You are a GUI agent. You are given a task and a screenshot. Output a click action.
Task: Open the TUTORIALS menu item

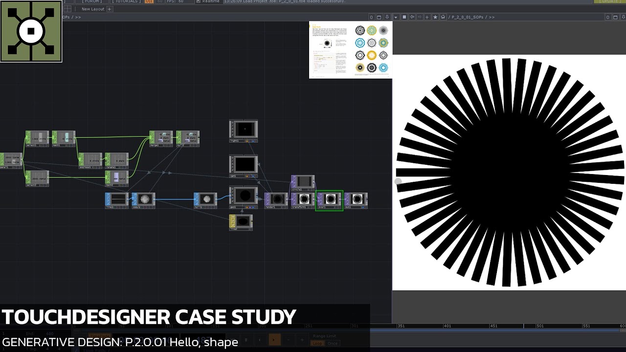click(126, 1)
